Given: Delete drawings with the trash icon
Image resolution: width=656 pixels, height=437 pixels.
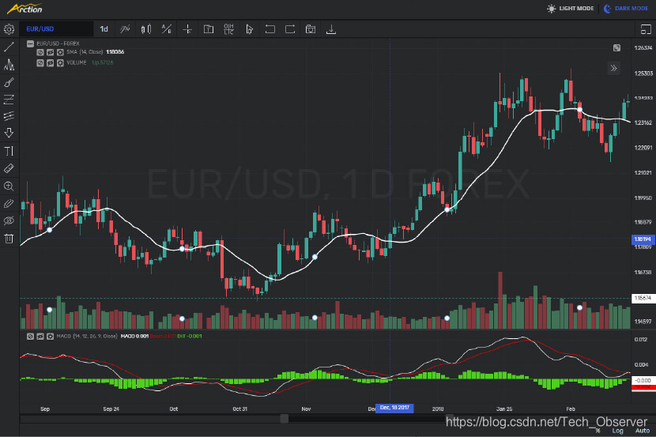Looking at the screenshot, I should pyautogui.click(x=9, y=239).
